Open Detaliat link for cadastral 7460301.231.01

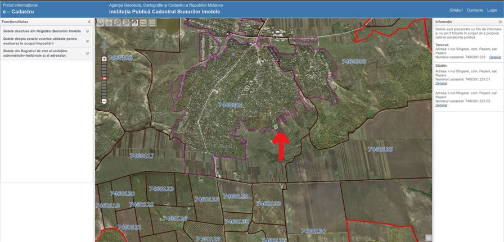coord(442,83)
